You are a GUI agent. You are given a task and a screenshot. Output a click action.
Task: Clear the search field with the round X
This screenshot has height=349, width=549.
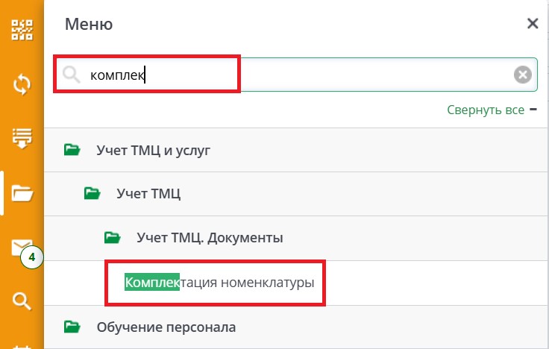pos(523,75)
